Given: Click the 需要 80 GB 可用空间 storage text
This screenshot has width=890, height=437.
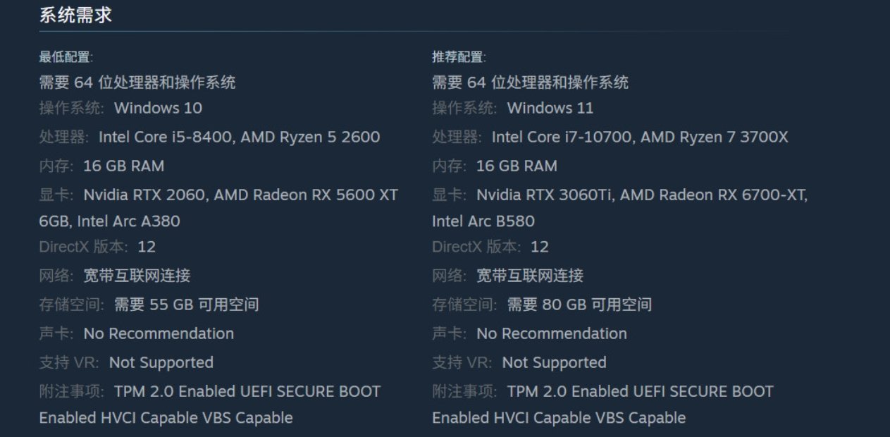Looking at the screenshot, I should pos(579,304).
